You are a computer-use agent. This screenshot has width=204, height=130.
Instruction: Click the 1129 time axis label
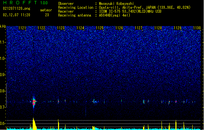click(x=177, y=28)
